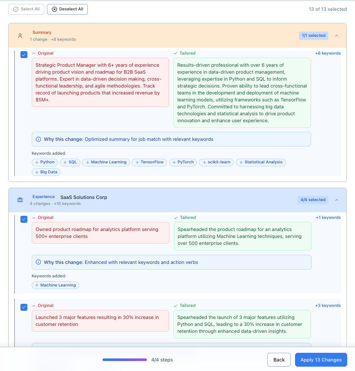Click the 4/4 steps progress bar
355x371 pixels.
[125, 360]
